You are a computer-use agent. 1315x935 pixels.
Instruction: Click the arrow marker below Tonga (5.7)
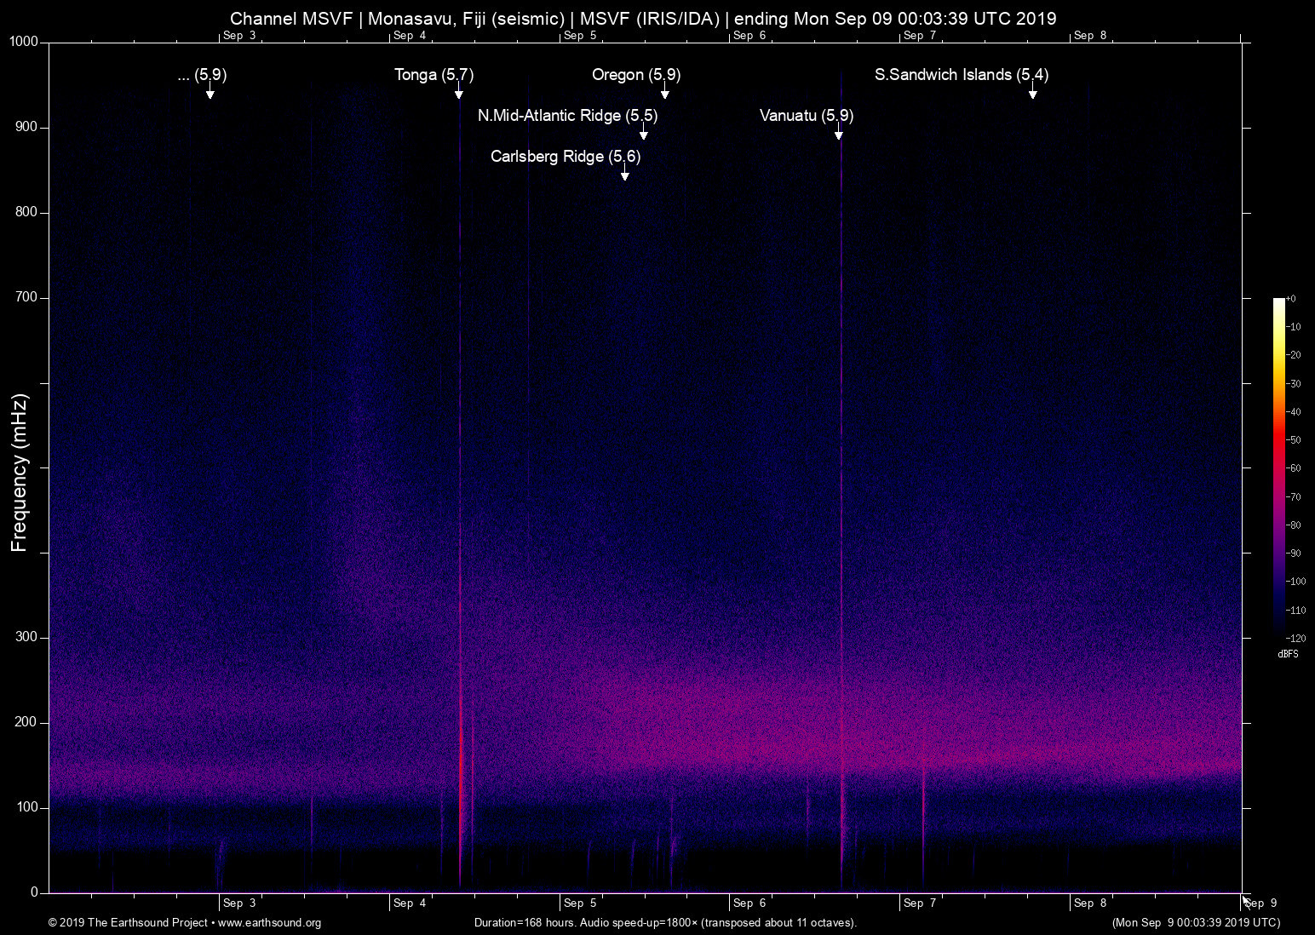[459, 91]
